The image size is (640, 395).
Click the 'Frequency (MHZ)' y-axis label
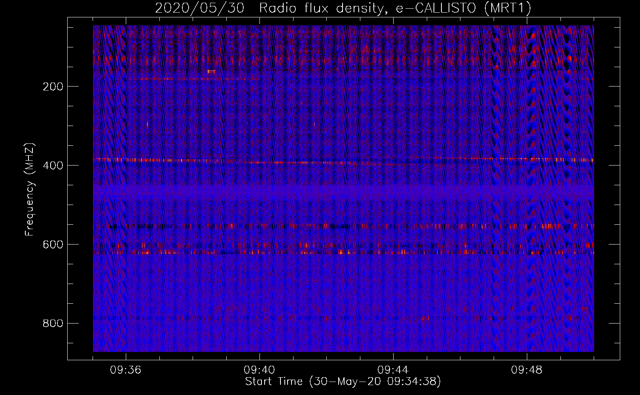point(30,190)
